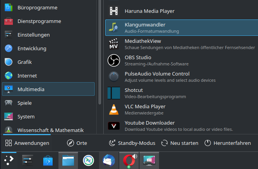Click the Standby-Modus button

(132, 143)
